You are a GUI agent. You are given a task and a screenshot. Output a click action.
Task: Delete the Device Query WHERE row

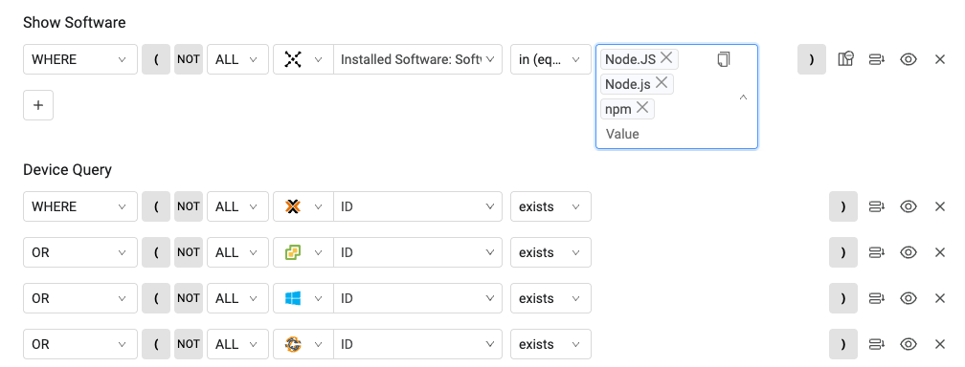tap(940, 206)
